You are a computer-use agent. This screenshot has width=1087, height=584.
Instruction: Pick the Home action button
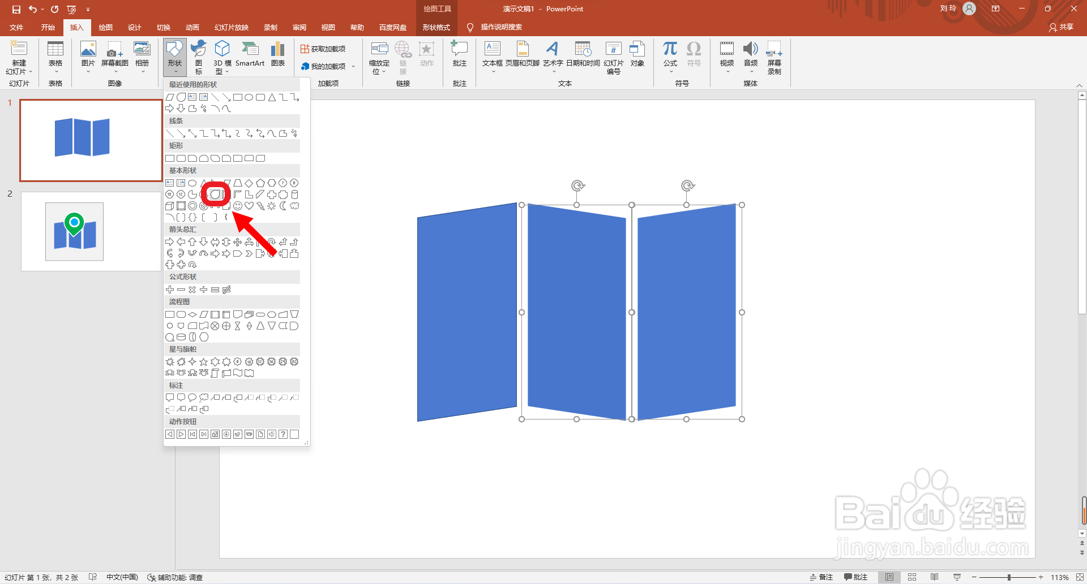point(215,434)
